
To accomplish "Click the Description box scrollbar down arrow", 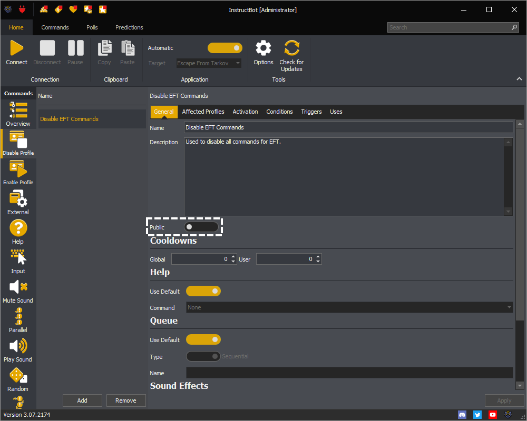I will [x=508, y=212].
